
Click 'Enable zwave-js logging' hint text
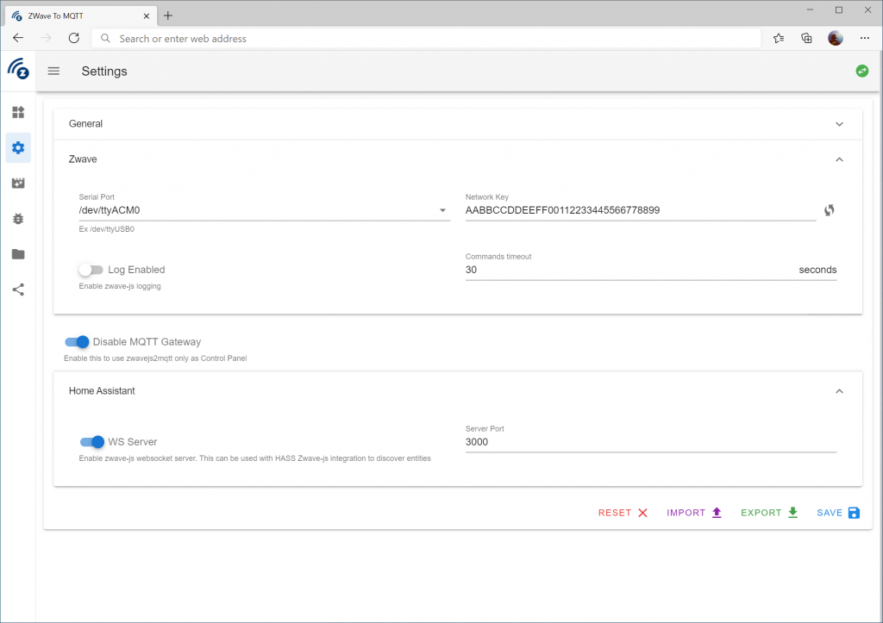pos(119,286)
